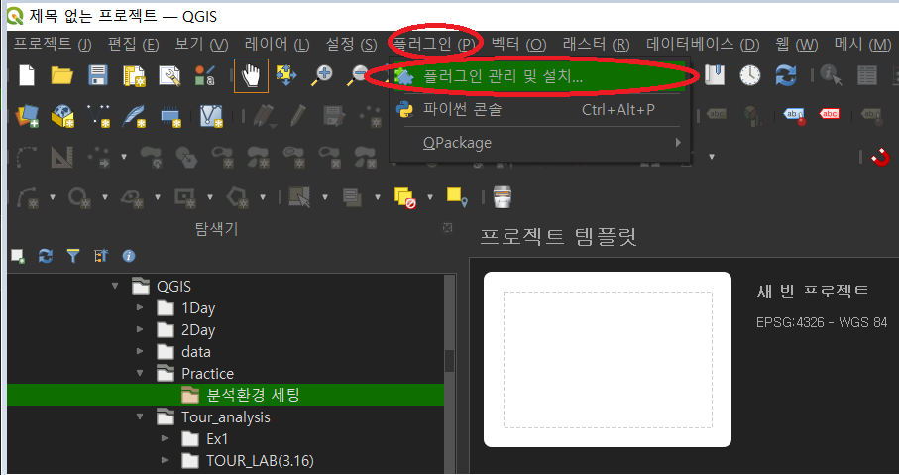The width and height of the screenshot is (899, 475).
Task: Choose 파이썬 콘솔 menu entry
Action: point(541,109)
